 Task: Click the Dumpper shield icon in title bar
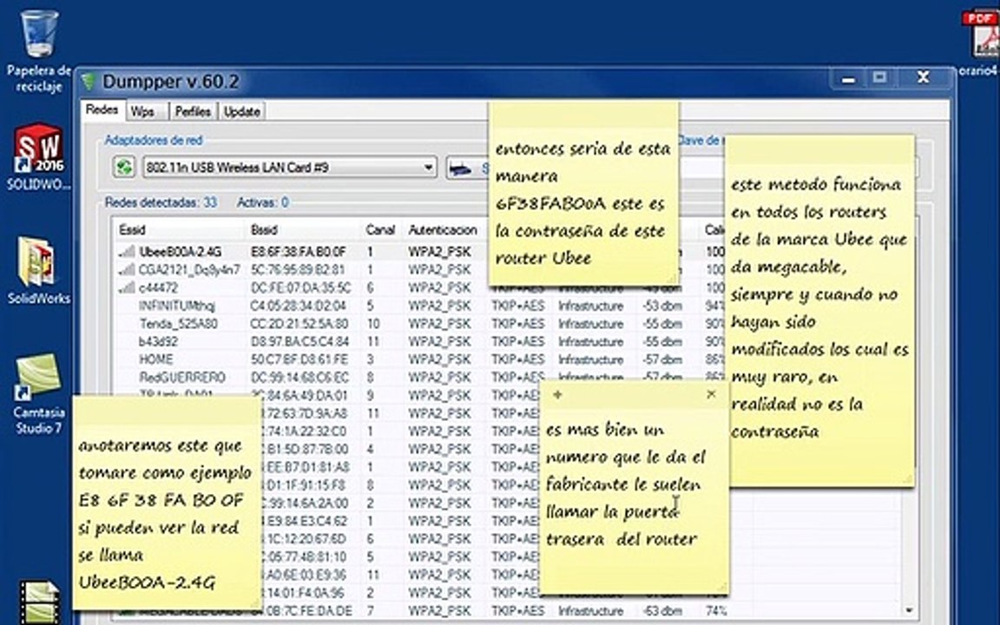coord(89,82)
